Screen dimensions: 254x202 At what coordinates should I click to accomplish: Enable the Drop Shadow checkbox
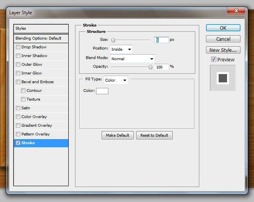tap(18, 47)
